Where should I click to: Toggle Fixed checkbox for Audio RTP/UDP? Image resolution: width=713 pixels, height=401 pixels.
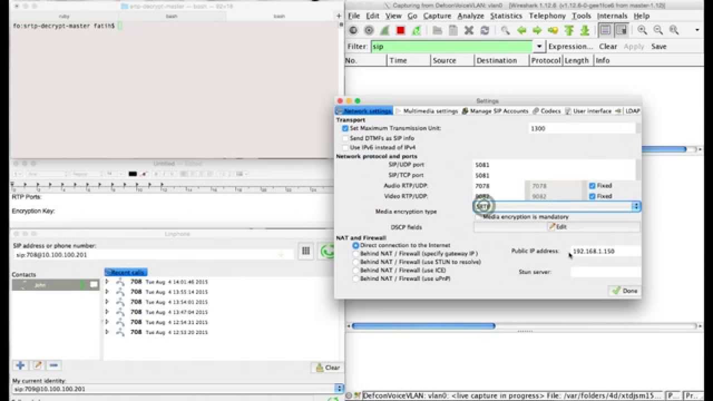click(x=592, y=185)
